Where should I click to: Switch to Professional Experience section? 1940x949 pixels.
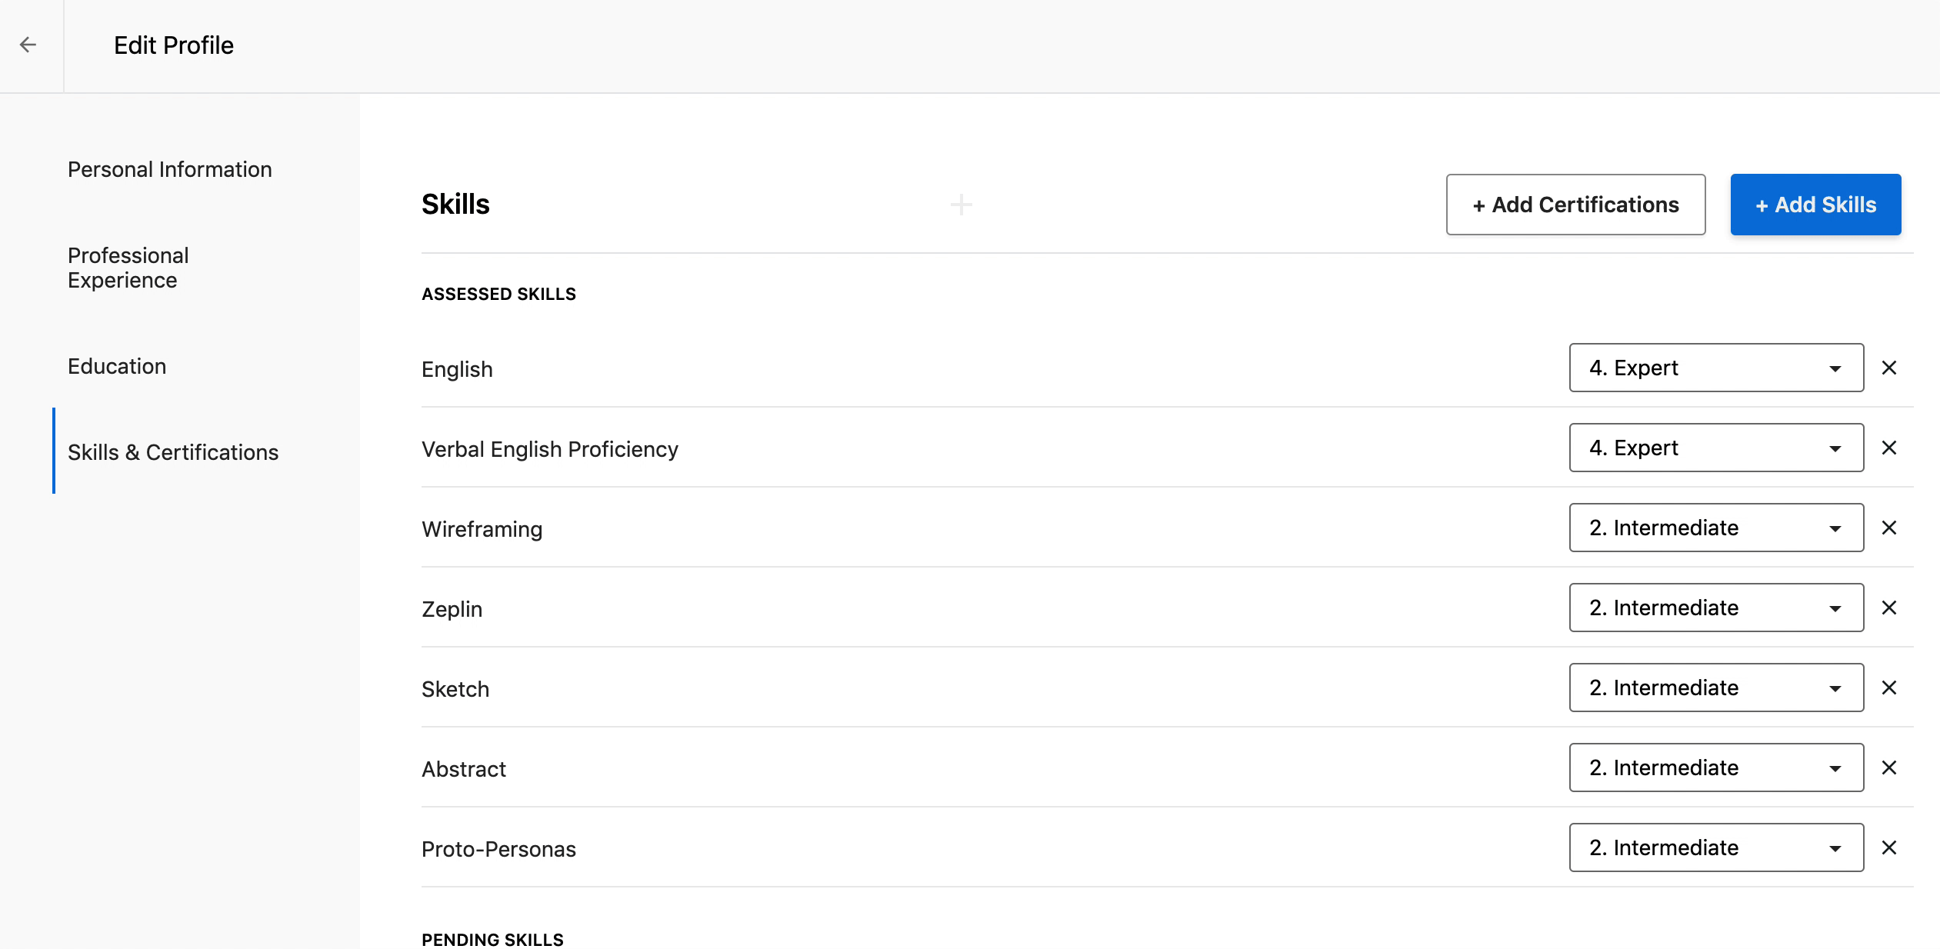(128, 268)
